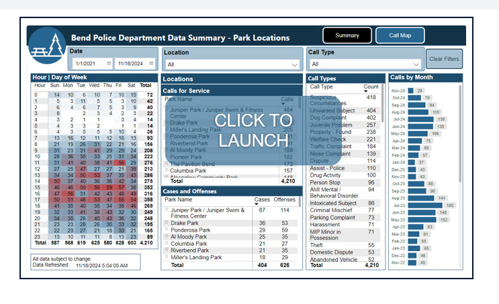Switch to the Call Map tab
The image size is (499, 304).
coord(400,35)
